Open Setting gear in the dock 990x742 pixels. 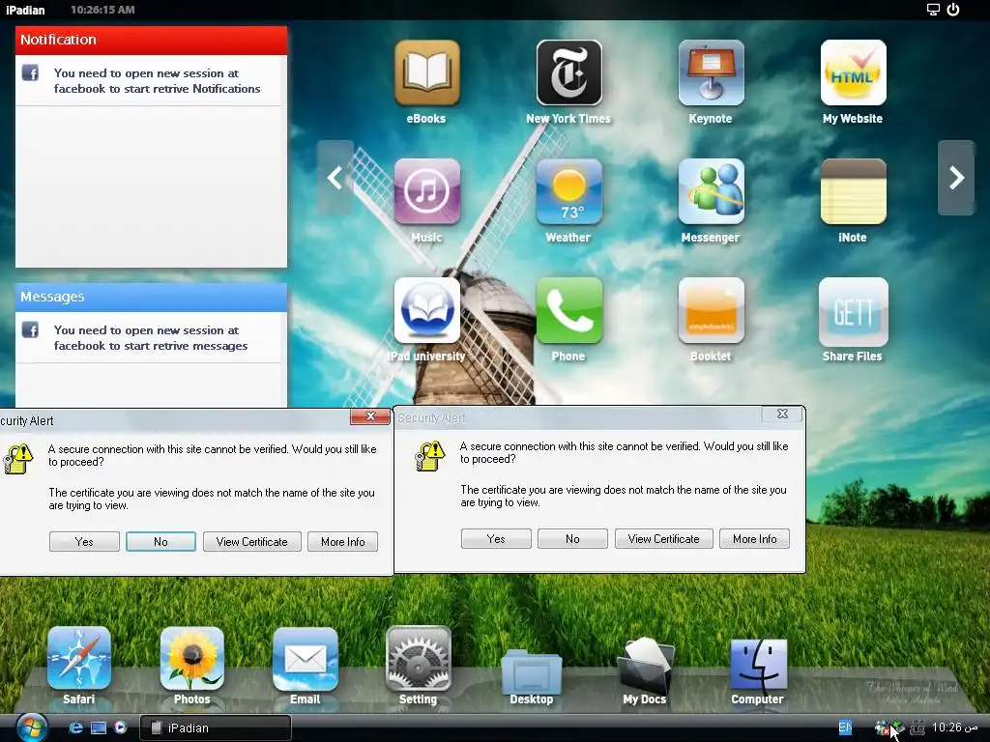click(x=418, y=659)
